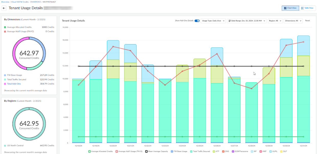Open the Dimensions filter dropdown
Image resolution: width=317 pixels, height=154 pixels.
click(293, 21)
